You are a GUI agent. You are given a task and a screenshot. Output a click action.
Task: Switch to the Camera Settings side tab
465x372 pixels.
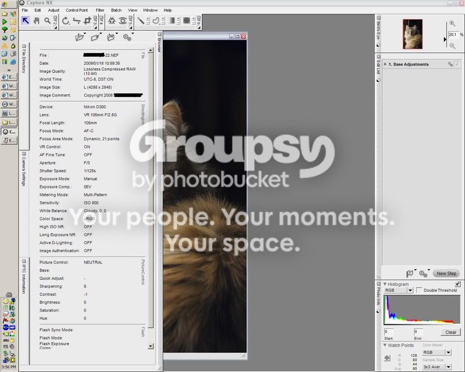point(24,171)
